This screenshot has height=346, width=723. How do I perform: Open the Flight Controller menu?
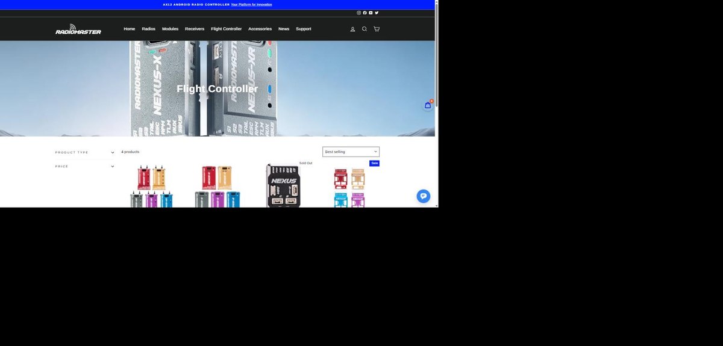pyautogui.click(x=227, y=29)
